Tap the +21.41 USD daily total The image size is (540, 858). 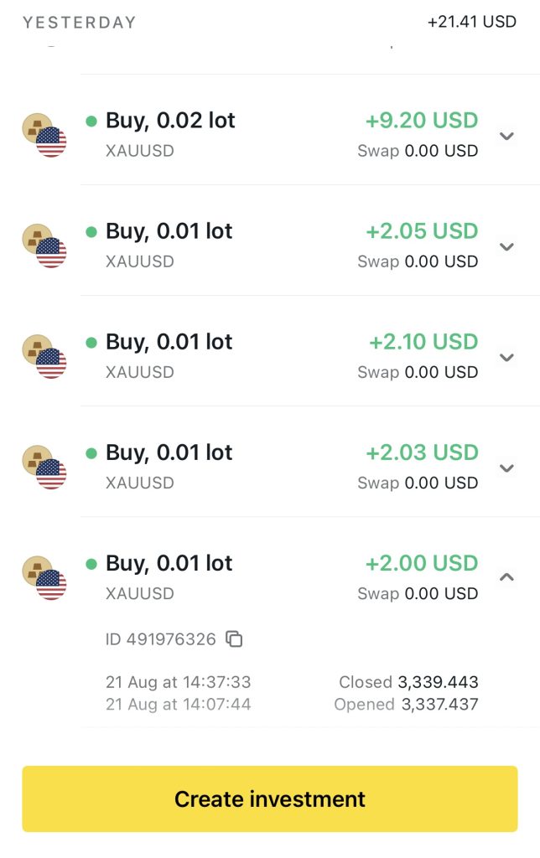click(x=471, y=22)
